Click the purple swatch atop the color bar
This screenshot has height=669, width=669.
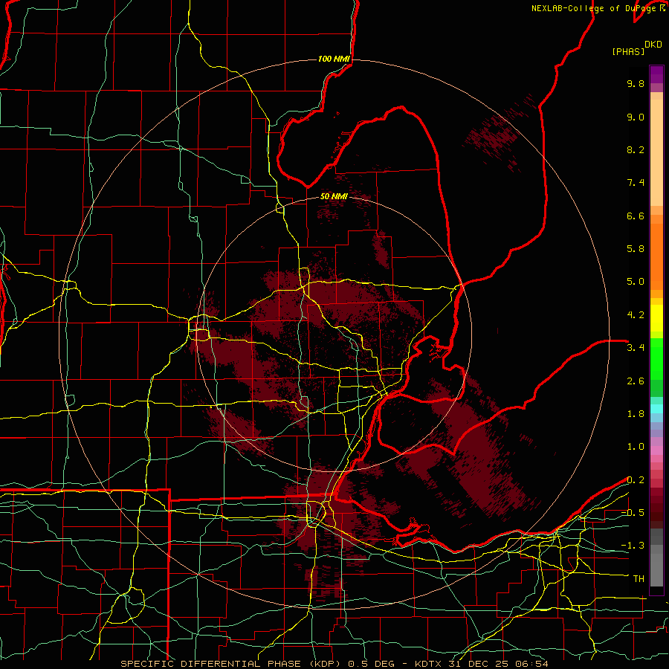[x=656, y=74]
